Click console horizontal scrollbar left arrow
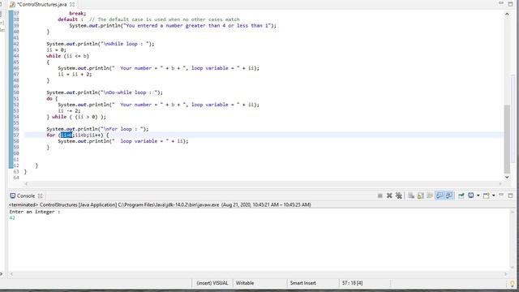The height and width of the screenshot is (292, 519). [11, 274]
